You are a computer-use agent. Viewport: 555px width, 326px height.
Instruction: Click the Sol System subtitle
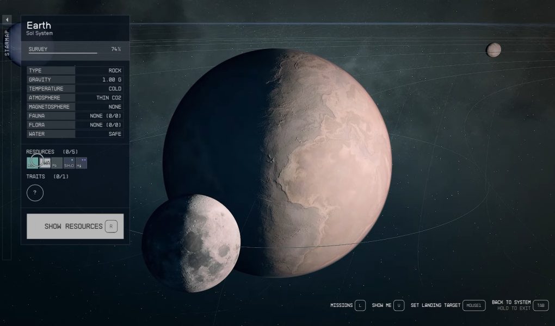pyautogui.click(x=39, y=33)
